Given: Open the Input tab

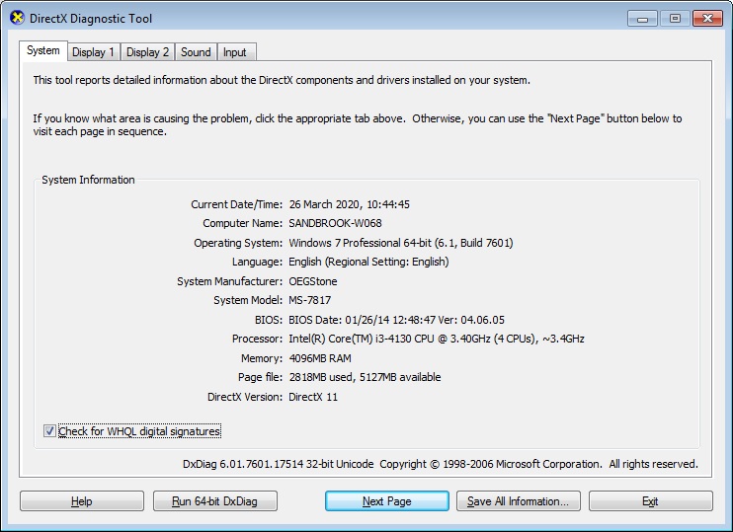Looking at the screenshot, I should tap(235, 52).
